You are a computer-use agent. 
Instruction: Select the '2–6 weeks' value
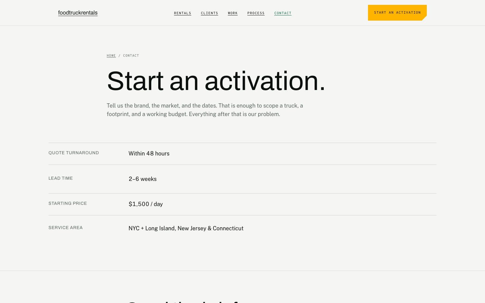coord(142,179)
